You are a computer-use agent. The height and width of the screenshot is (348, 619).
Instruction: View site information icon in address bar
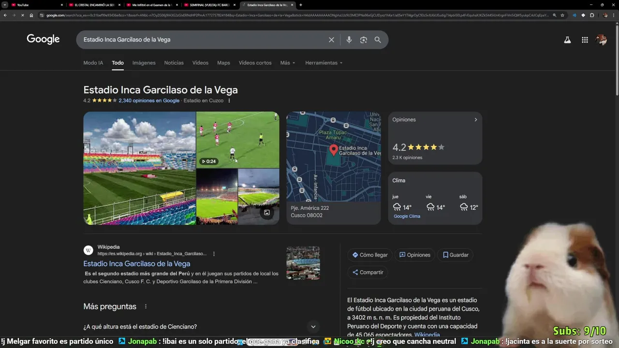pos(43,15)
